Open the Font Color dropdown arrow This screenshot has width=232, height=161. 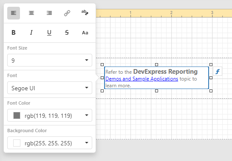click(x=87, y=115)
